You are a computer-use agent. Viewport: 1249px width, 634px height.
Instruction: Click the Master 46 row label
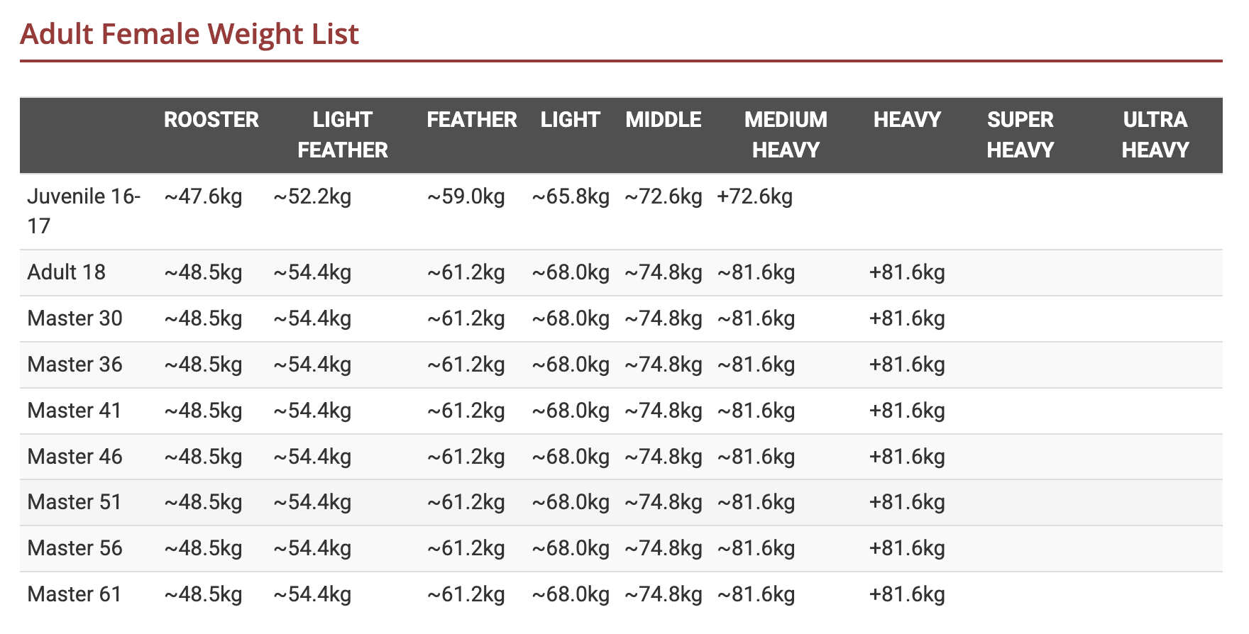75,457
